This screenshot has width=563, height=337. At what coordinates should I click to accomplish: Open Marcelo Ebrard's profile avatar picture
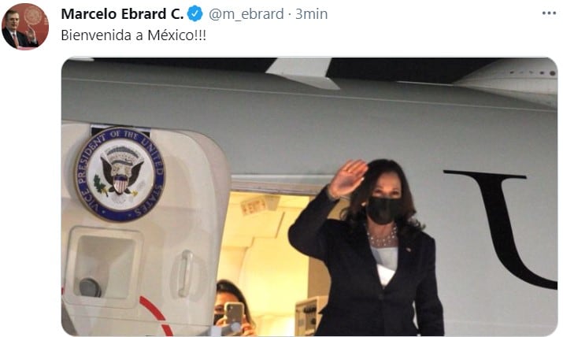click(x=25, y=26)
